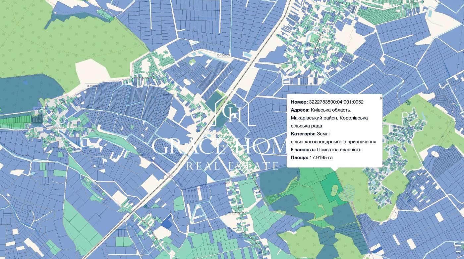Click the Майданівка village label

coord(319,30)
